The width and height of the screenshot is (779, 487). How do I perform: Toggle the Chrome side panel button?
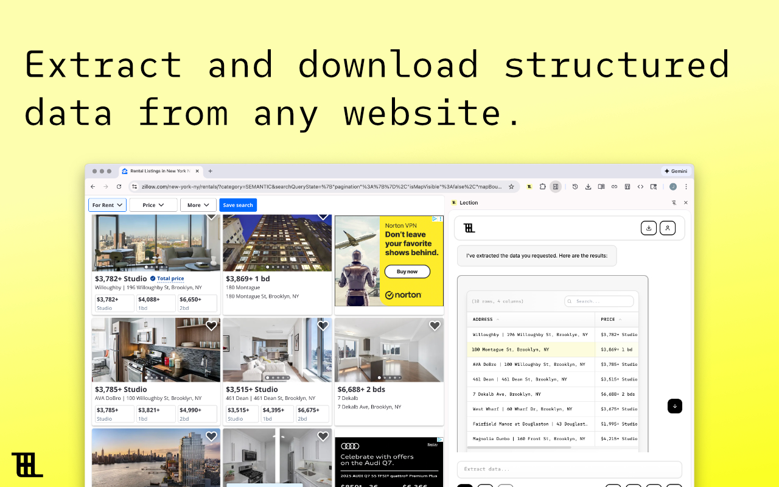point(555,187)
